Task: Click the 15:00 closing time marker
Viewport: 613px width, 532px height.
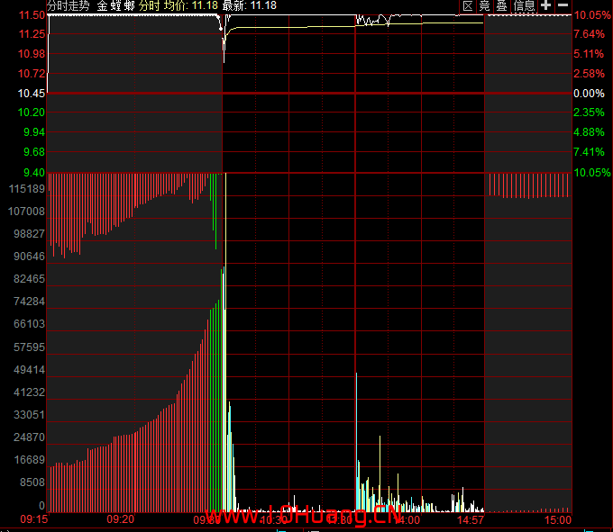Action: (557, 519)
